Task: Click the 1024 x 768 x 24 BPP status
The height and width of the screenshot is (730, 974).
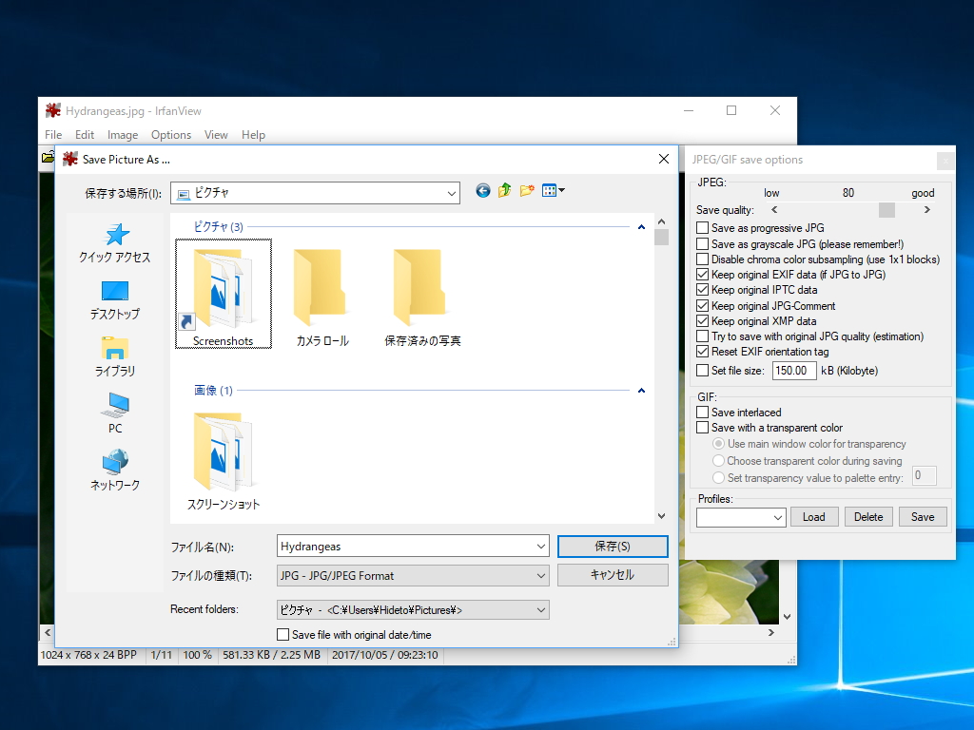Action: (x=88, y=655)
